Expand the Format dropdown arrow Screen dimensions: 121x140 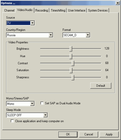click(88, 35)
